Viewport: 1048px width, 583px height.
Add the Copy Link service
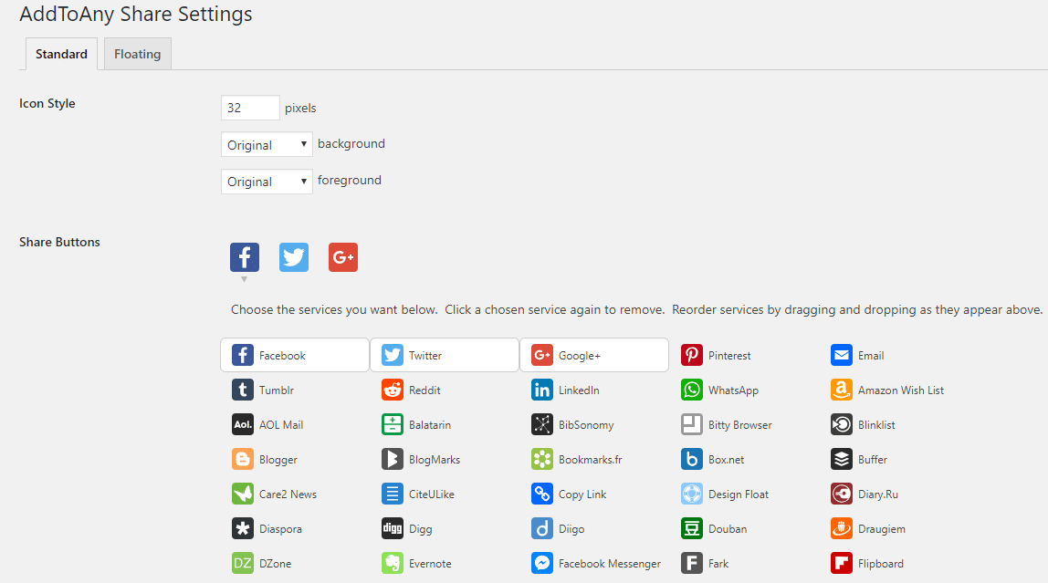578,494
